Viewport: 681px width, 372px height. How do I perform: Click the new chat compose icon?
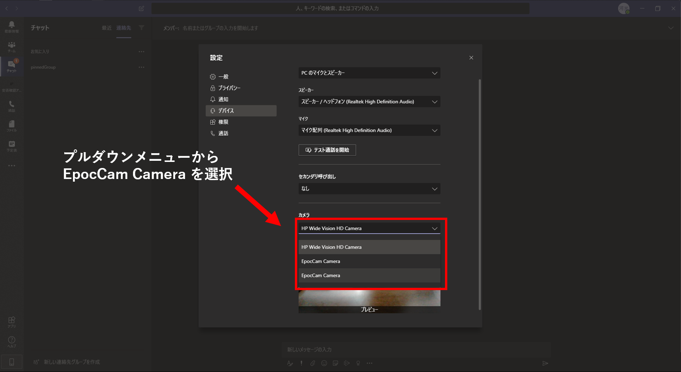(x=141, y=8)
